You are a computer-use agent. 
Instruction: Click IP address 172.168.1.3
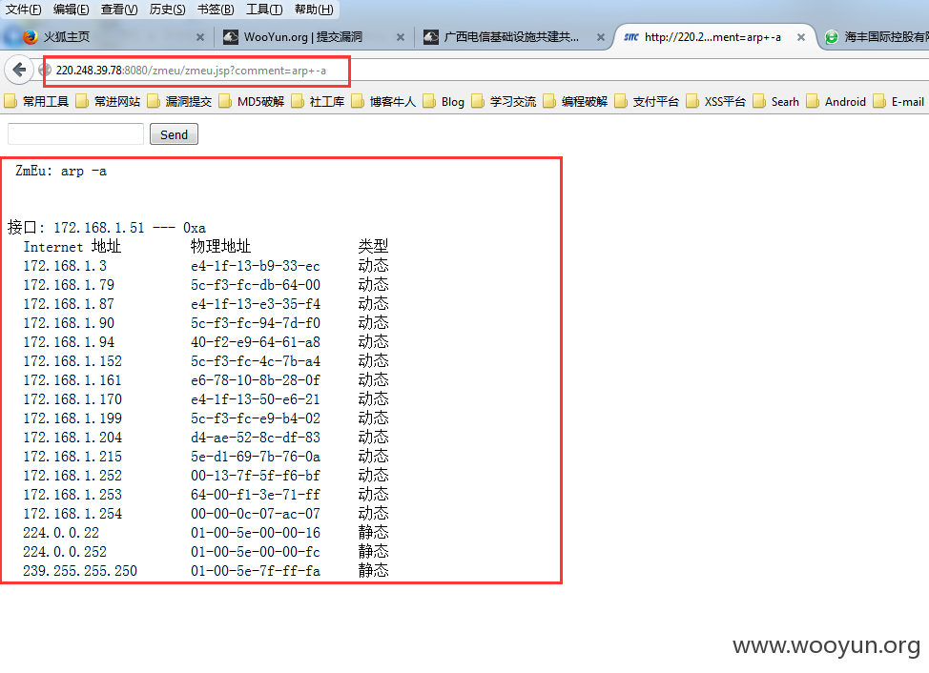[65, 266]
